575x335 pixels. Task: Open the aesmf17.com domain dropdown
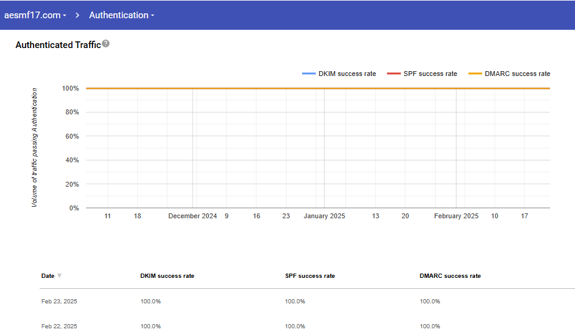pyautogui.click(x=35, y=15)
